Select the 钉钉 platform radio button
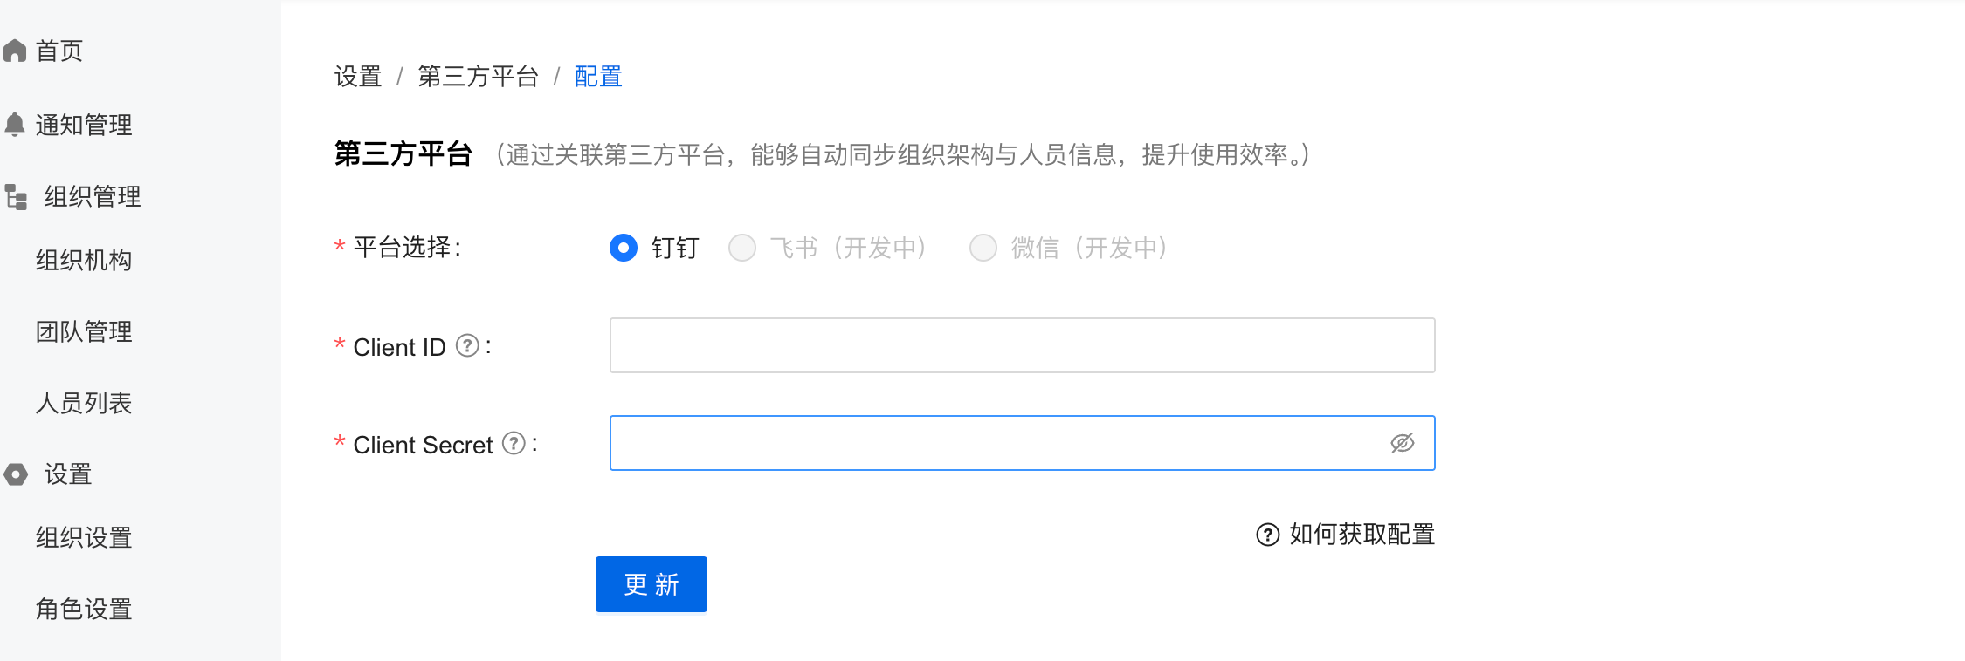This screenshot has height=661, width=1965. click(x=624, y=248)
